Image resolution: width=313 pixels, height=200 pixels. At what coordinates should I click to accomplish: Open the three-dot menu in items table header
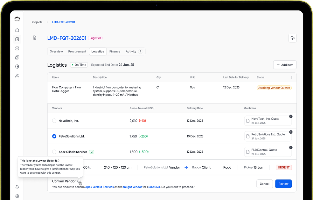(x=292, y=77)
